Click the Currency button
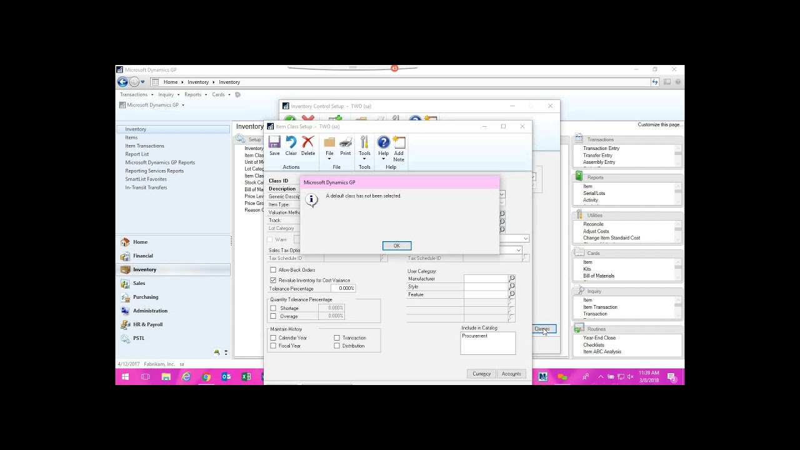Image resolution: width=800 pixels, height=450 pixels. (x=482, y=374)
